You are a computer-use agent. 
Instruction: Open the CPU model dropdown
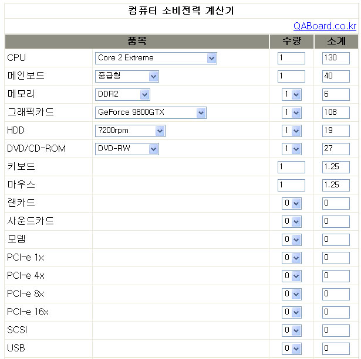pos(156,58)
